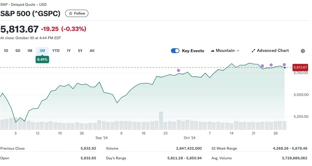Viewport: 312px width, 166px height.
Task: Switch to the 5D range
Action: pyautogui.click(x=18, y=51)
